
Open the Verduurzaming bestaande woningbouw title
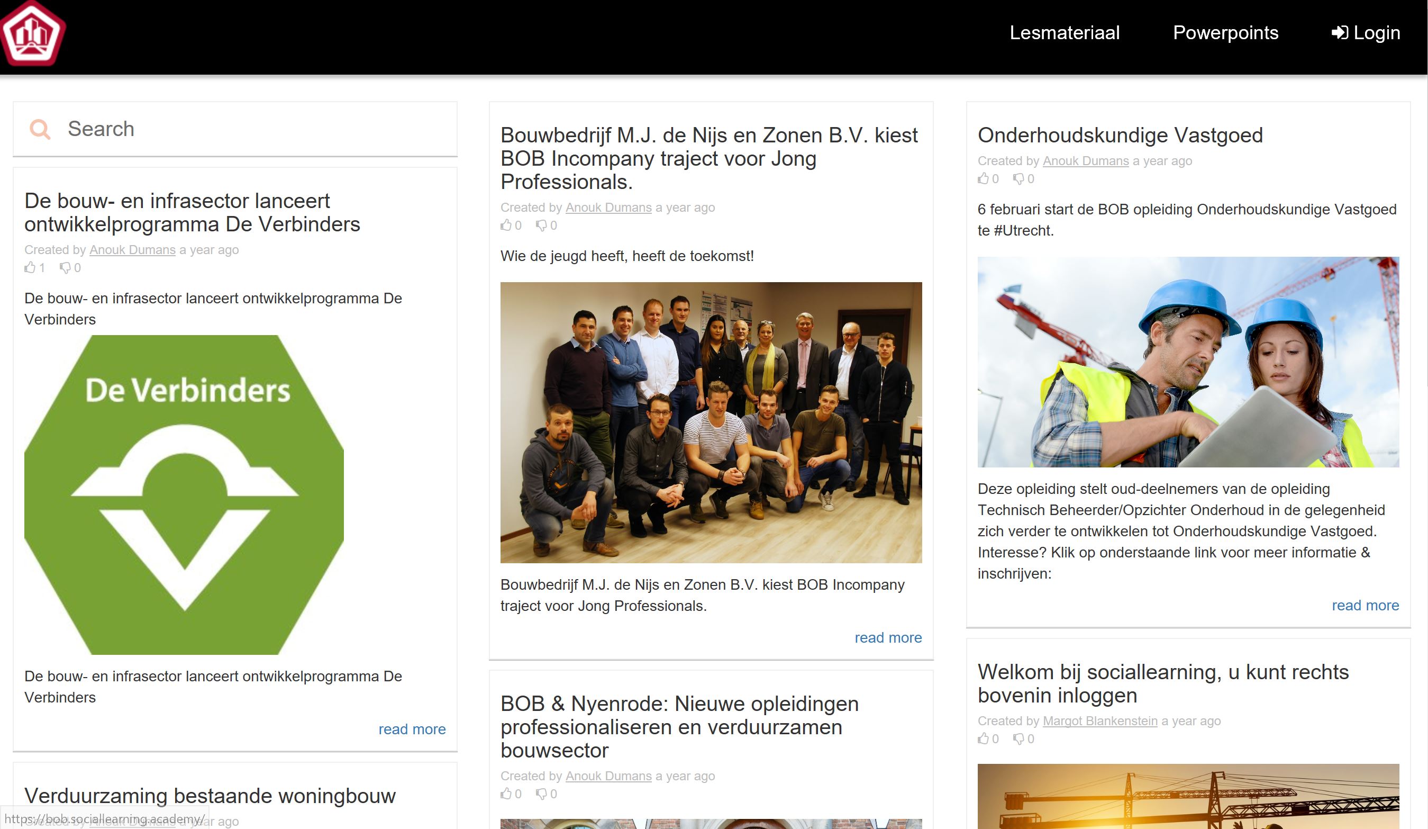pyautogui.click(x=210, y=796)
